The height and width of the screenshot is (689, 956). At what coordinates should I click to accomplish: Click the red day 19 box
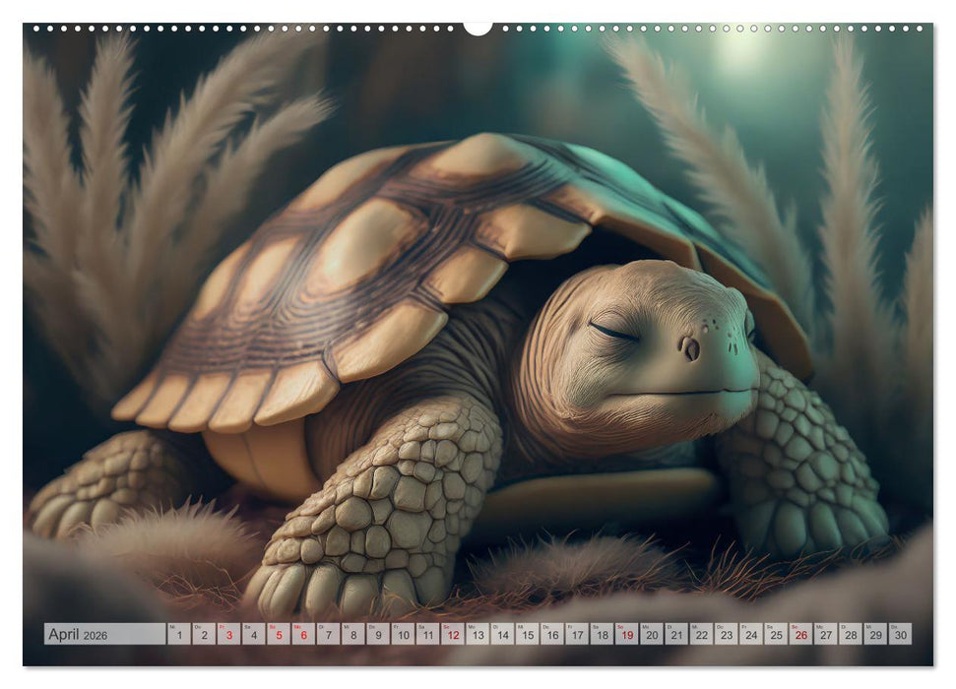626,634
